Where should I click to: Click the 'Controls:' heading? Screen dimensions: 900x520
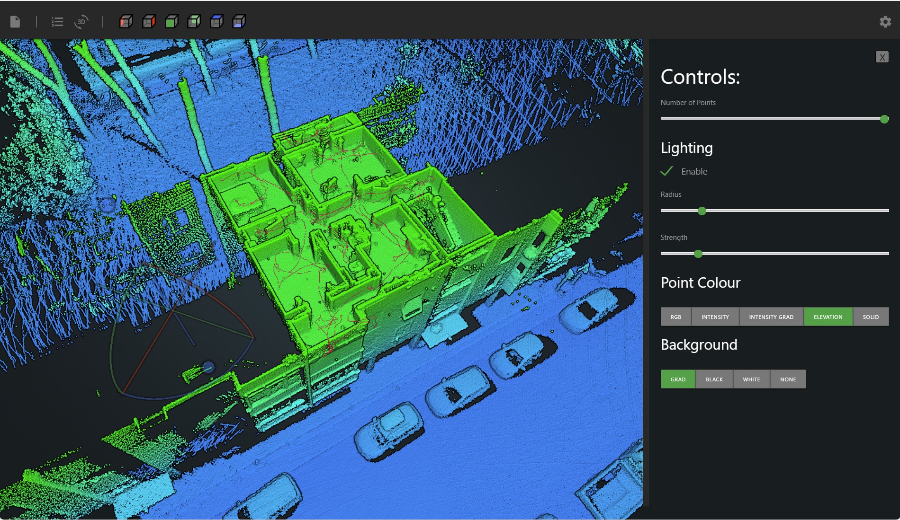[x=701, y=77]
